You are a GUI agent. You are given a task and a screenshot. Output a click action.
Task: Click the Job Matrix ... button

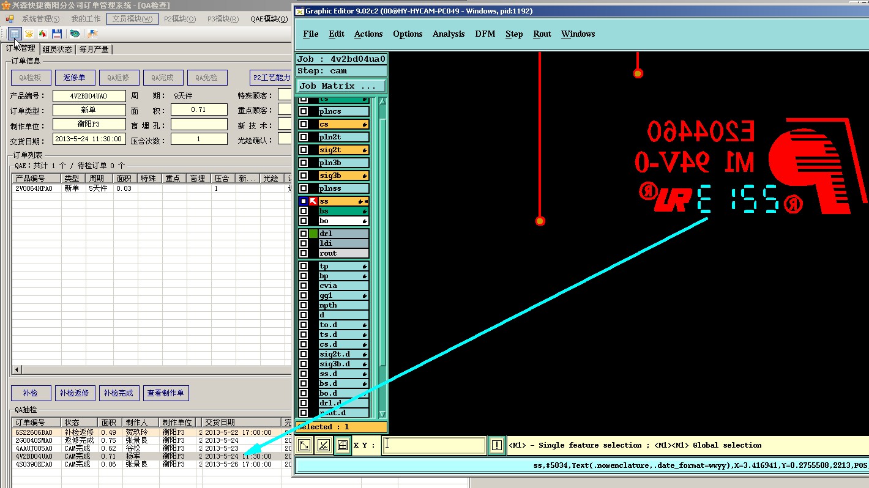[341, 86]
